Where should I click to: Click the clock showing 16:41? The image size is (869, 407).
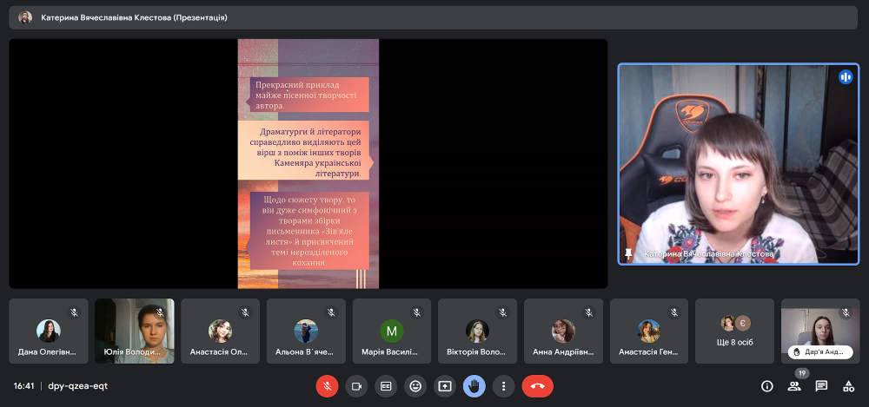23,386
